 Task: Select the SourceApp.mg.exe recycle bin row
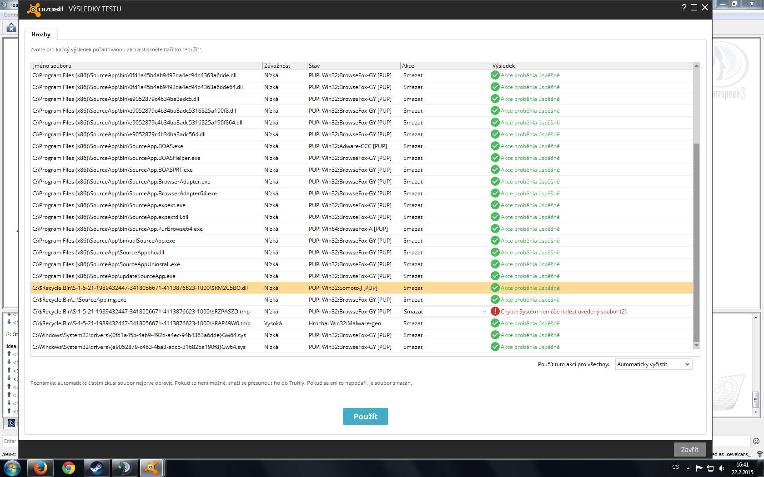362,300
